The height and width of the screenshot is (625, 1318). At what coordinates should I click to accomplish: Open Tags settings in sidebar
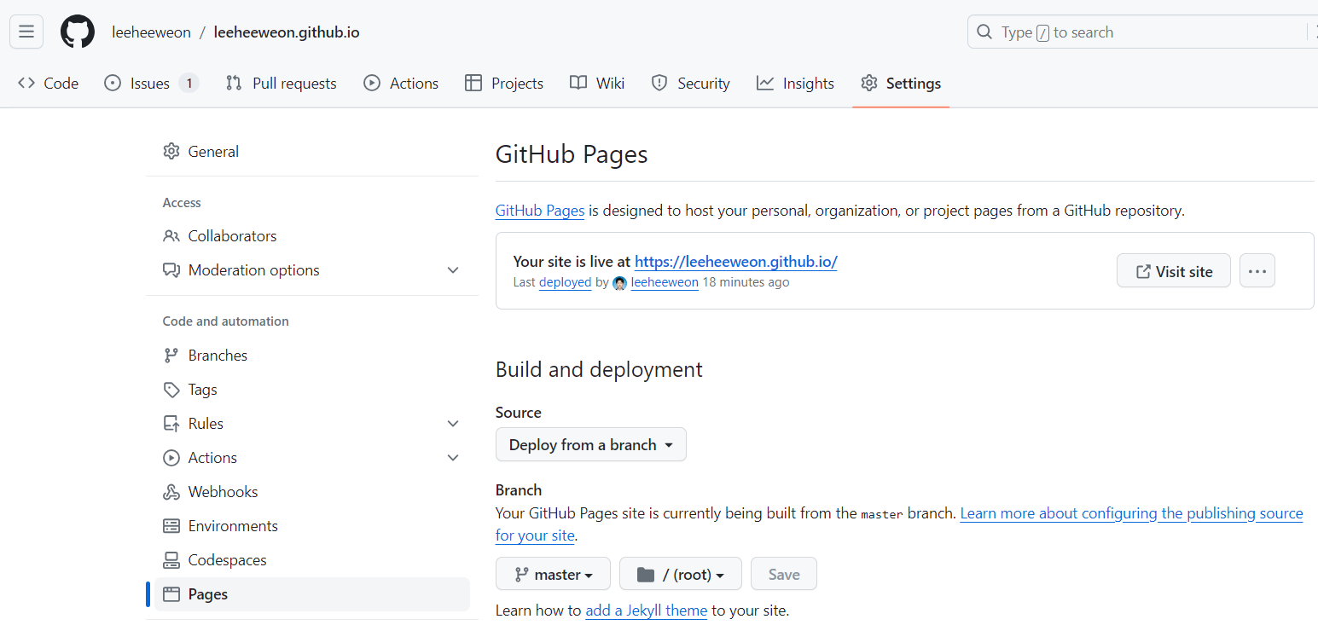coord(312,390)
